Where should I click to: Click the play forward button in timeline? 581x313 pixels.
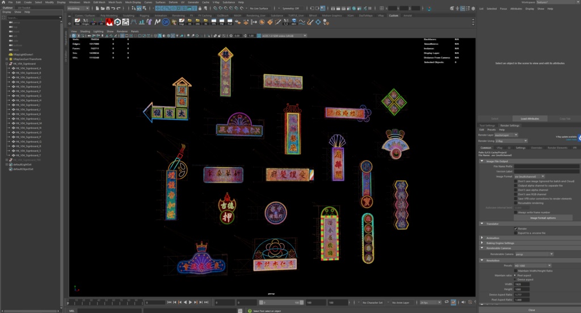pyautogui.click(x=190, y=302)
